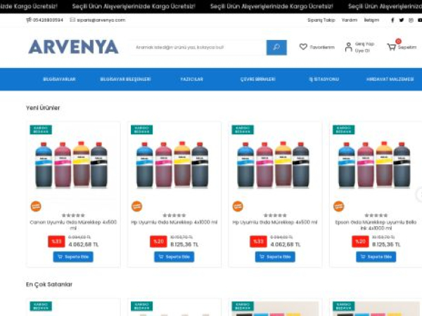Click the Favorilerim link

tap(322, 47)
